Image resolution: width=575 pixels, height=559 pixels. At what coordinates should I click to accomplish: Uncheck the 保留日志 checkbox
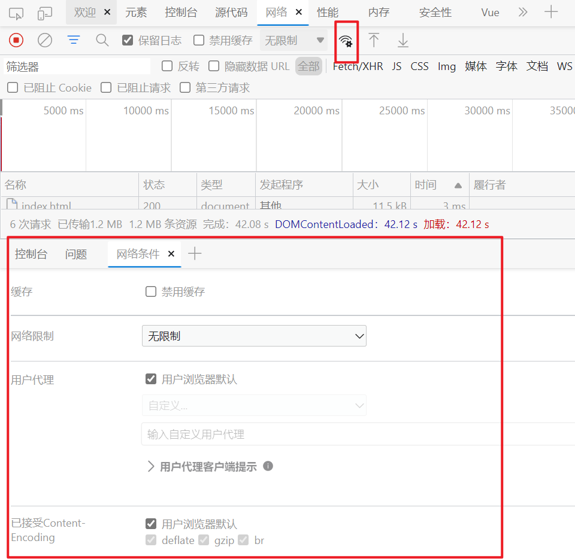pyautogui.click(x=127, y=40)
